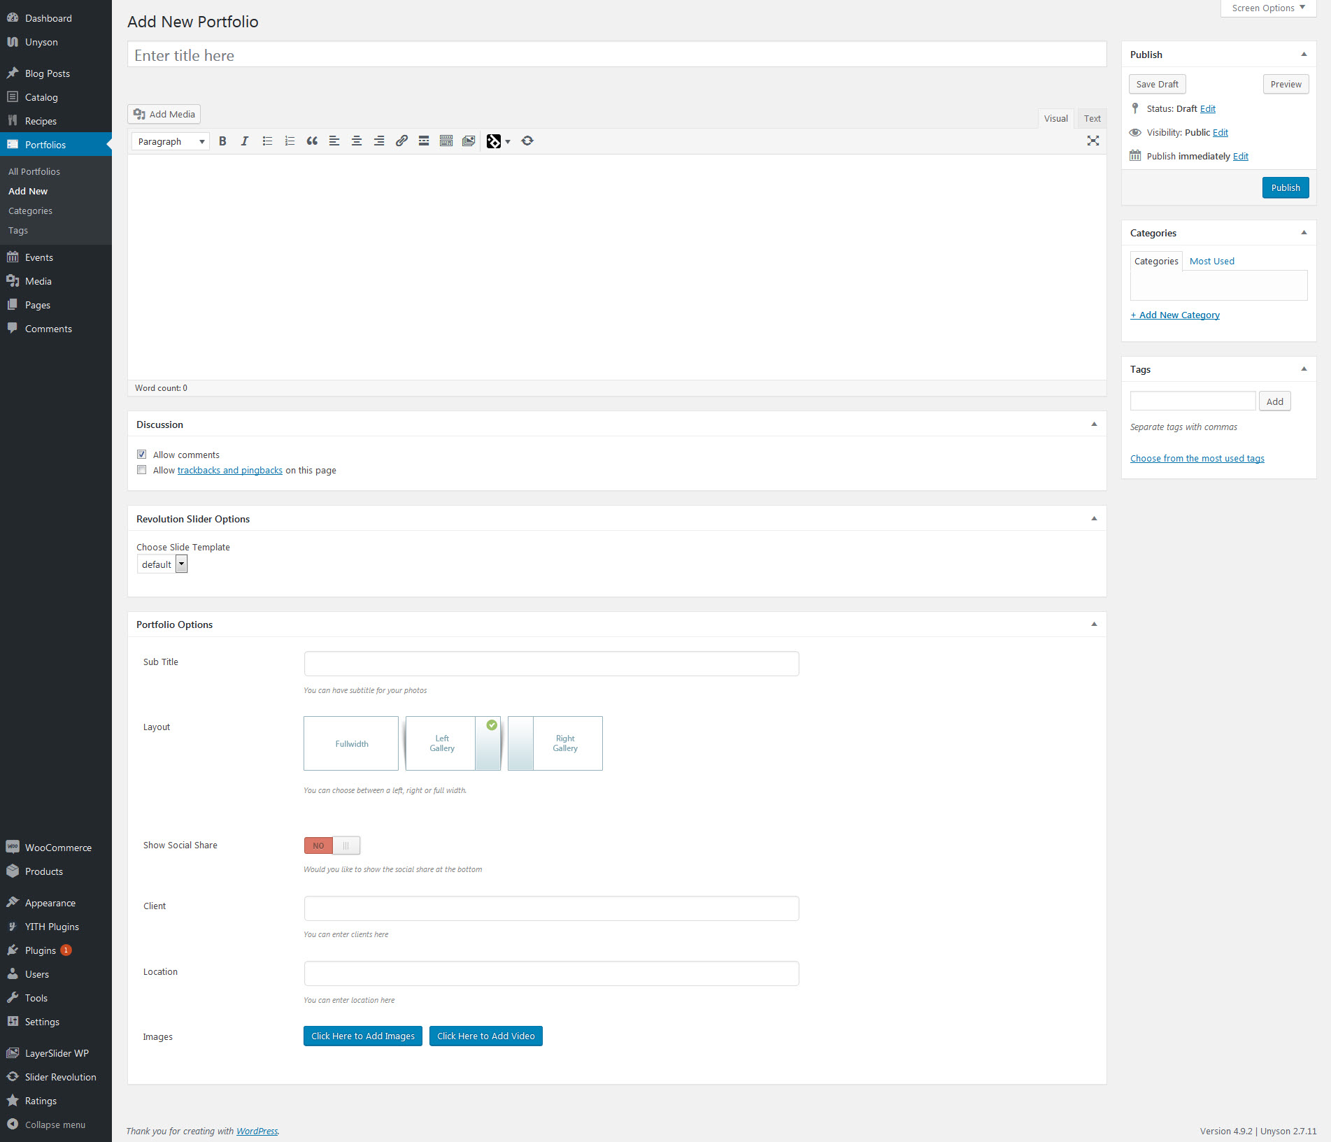Screen dimensions: 1331x1142
Task: Click the Bold formatting icon
Action: click(x=222, y=141)
